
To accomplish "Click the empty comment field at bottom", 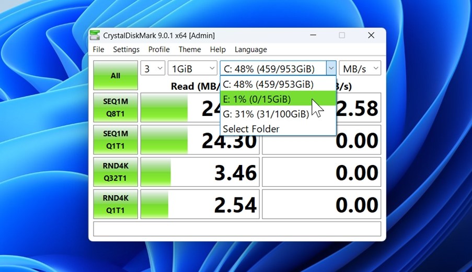I will (237, 229).
